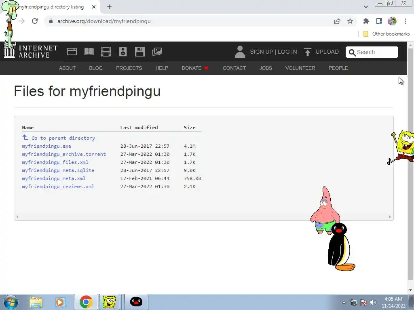The image size is (414, 310).
Task: Open myfriendpingu_archive.torrent link
Action: (x=64, y=154)
